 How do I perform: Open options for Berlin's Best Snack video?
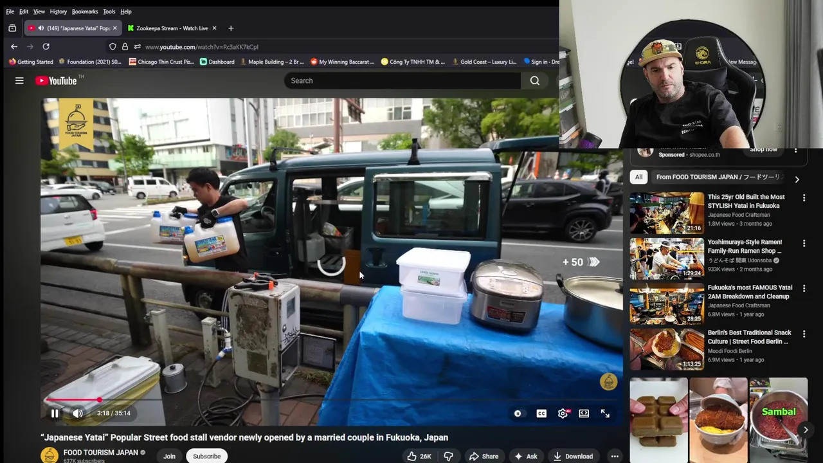point(804,334)
